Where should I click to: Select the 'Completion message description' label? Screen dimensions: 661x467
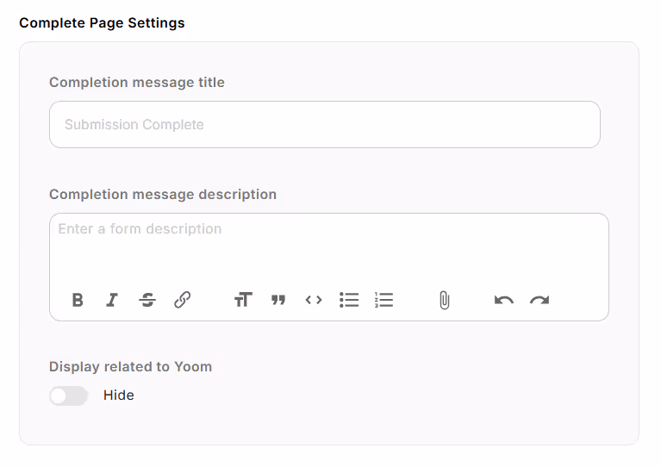[163, 195]
